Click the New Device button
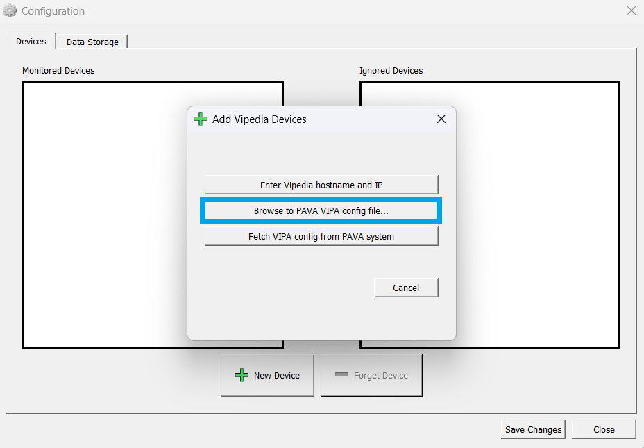This screenshot has width=644, height=448. click(267, 375)
